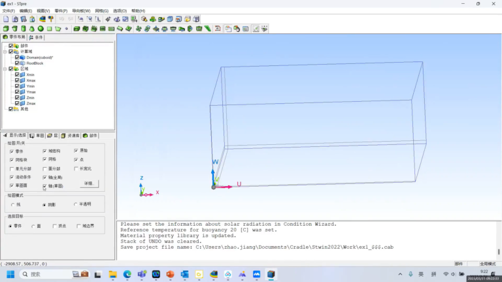Click the folder with cubes icon
This screenshot has width=502, height=282.
click(188, 19)
